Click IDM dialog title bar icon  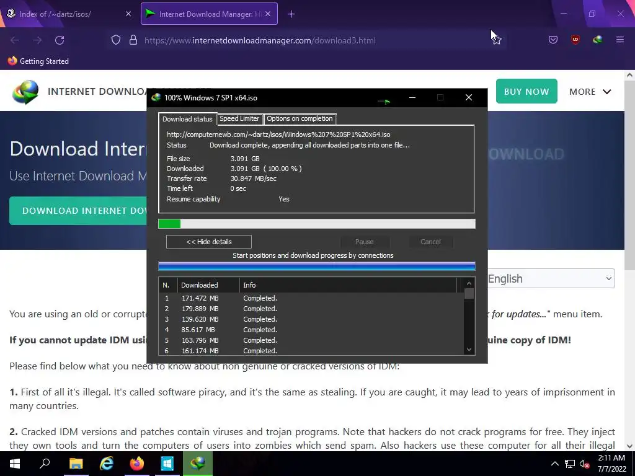point(156,97)
